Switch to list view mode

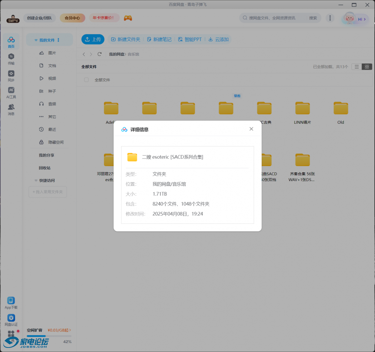(x=357, y=67)
